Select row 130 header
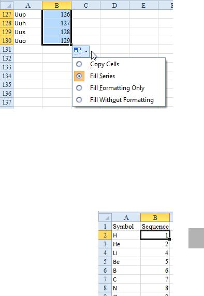This screenshot has width=204, height=296. 7,40
